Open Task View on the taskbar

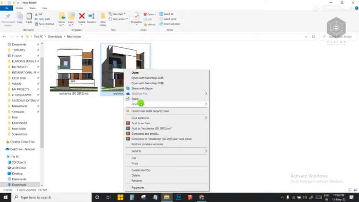[109, 197]
